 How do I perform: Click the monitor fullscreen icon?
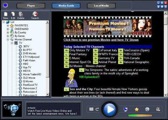click(x=125, y=109)
